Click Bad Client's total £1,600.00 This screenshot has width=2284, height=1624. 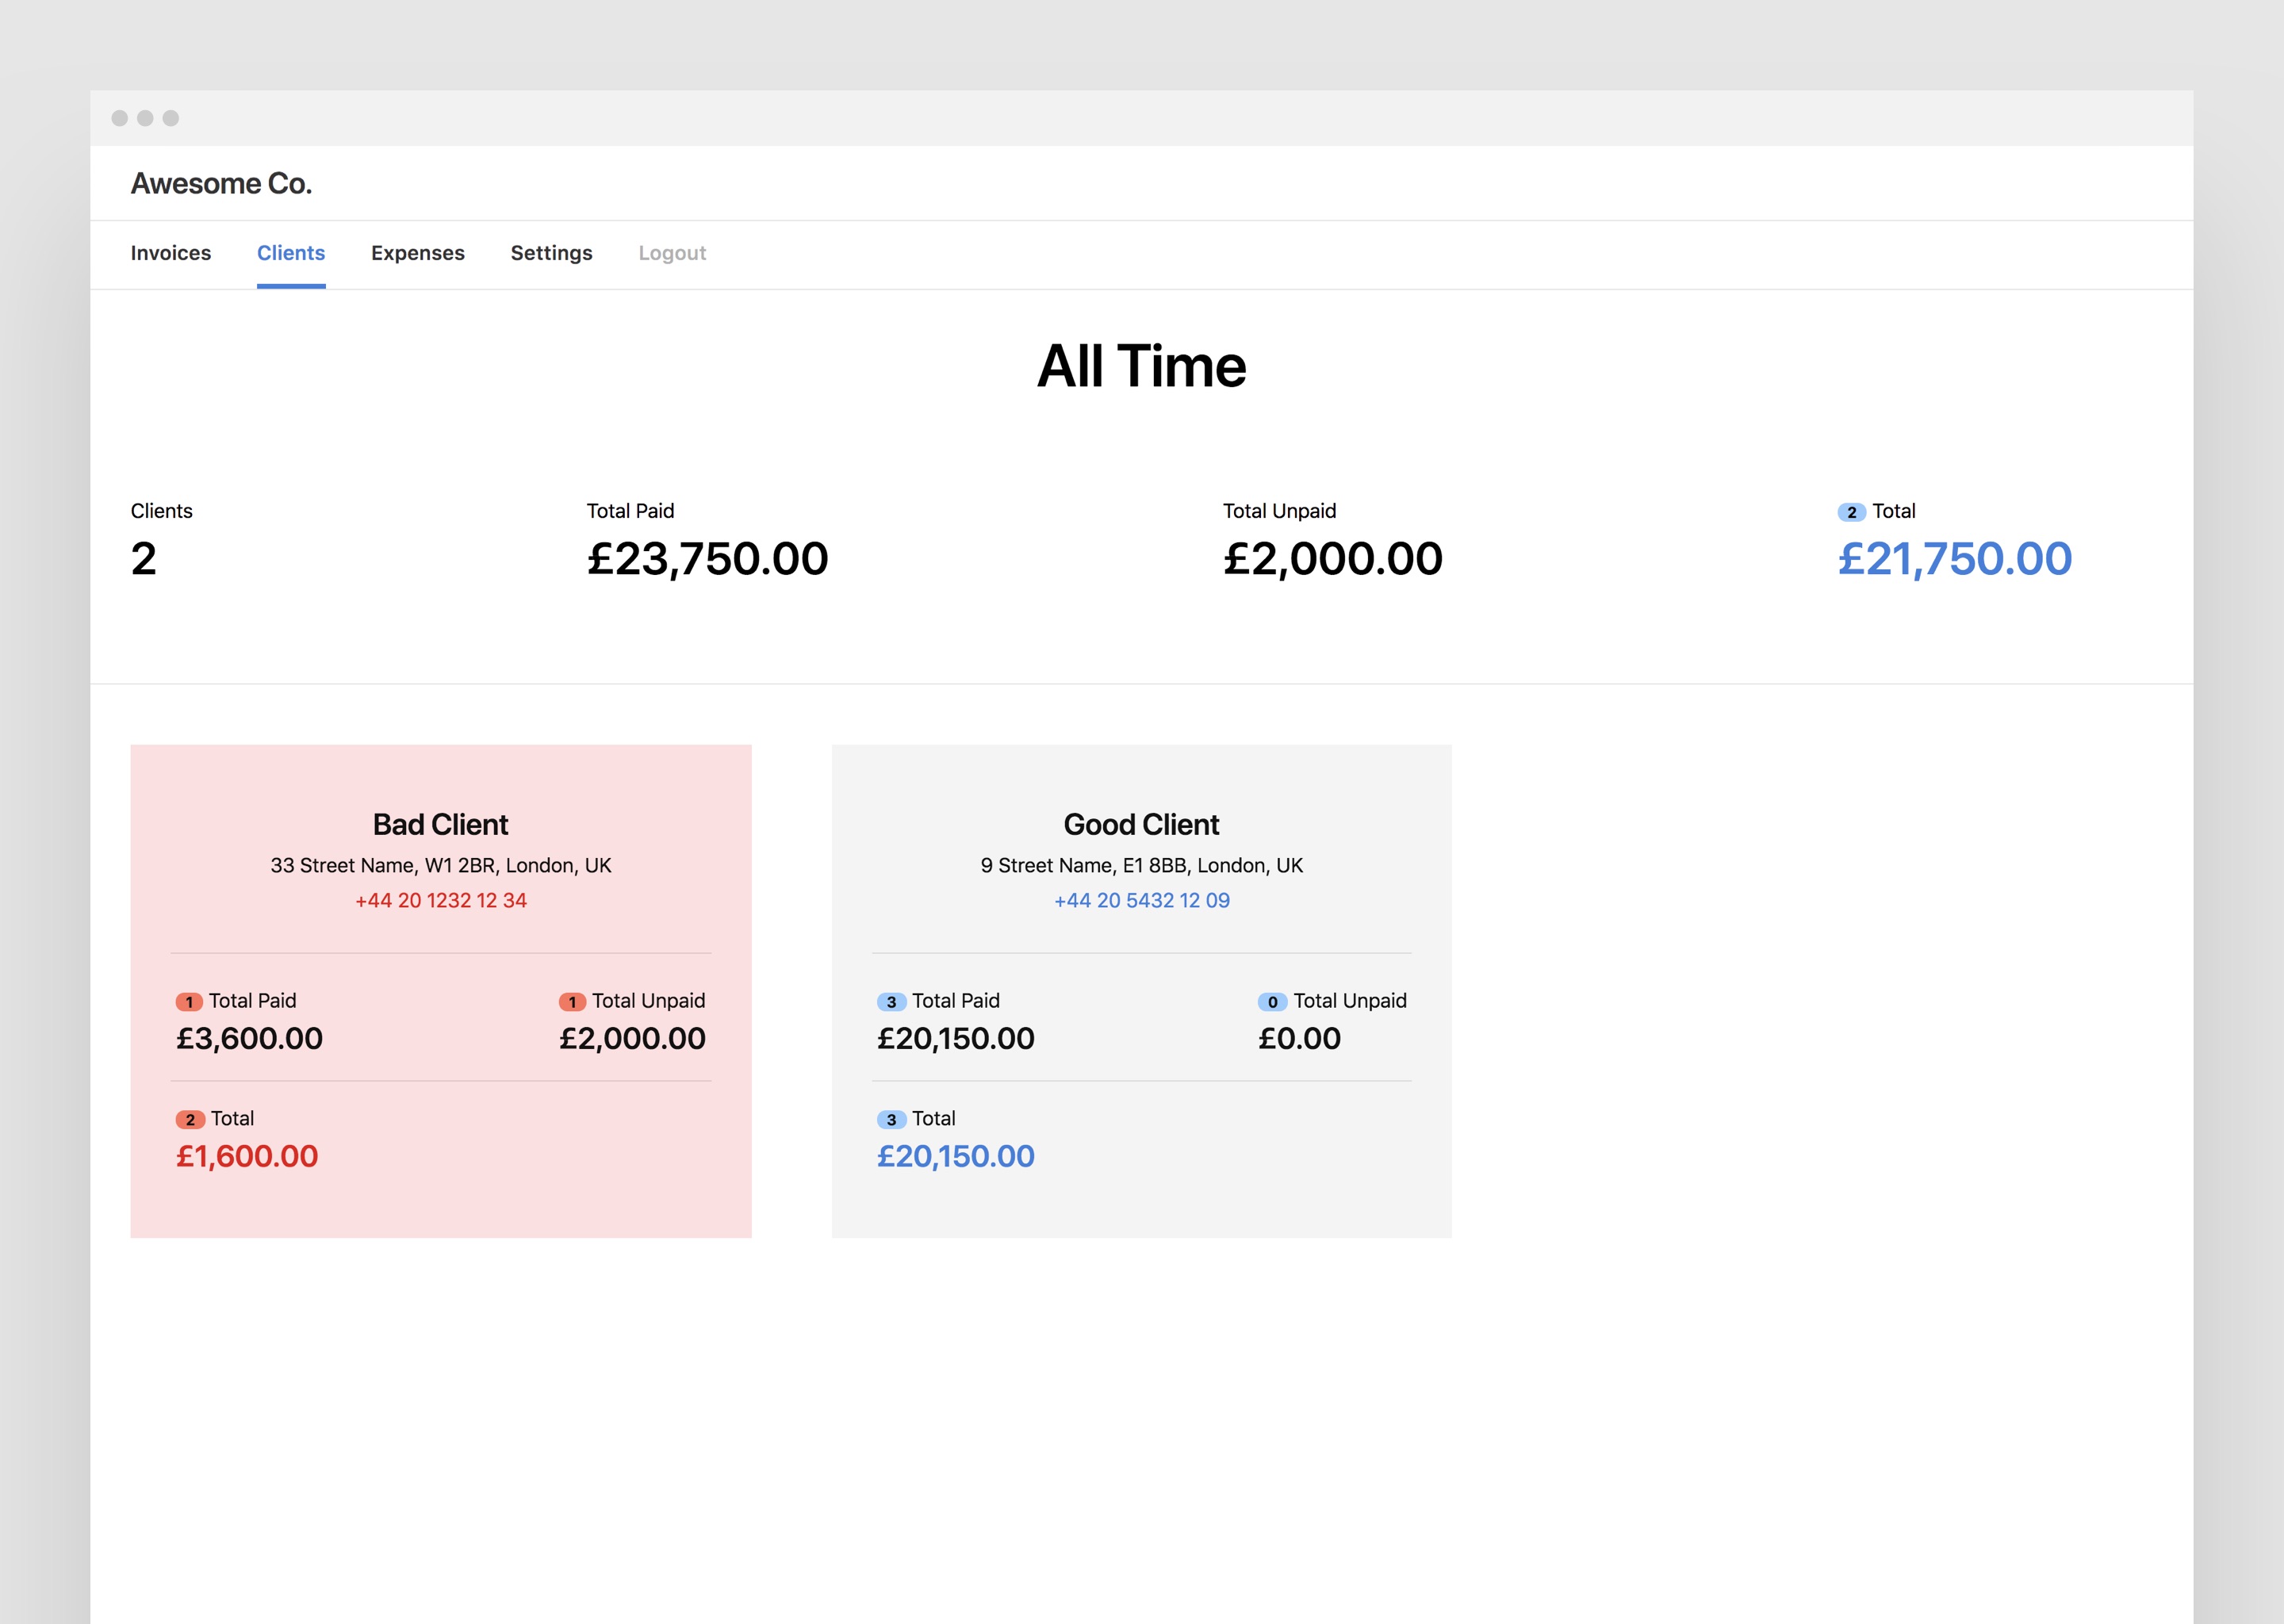[247, 1157]
